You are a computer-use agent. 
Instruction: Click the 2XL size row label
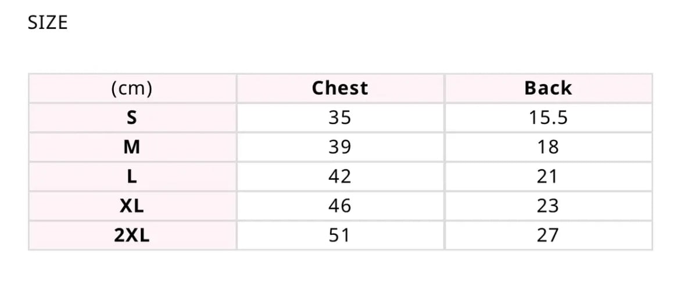click(x=132, y=235)
